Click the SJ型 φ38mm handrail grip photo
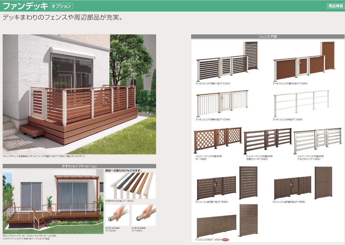 click(x=144, y=215)
